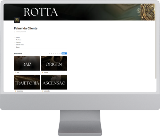Click the vertical scrollbar at right edge

pos(156,42)
